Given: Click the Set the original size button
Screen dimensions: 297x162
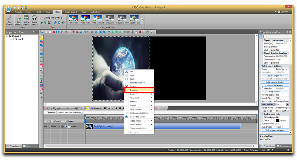Looking at the screenshot, I should click(x=275, y=76).
